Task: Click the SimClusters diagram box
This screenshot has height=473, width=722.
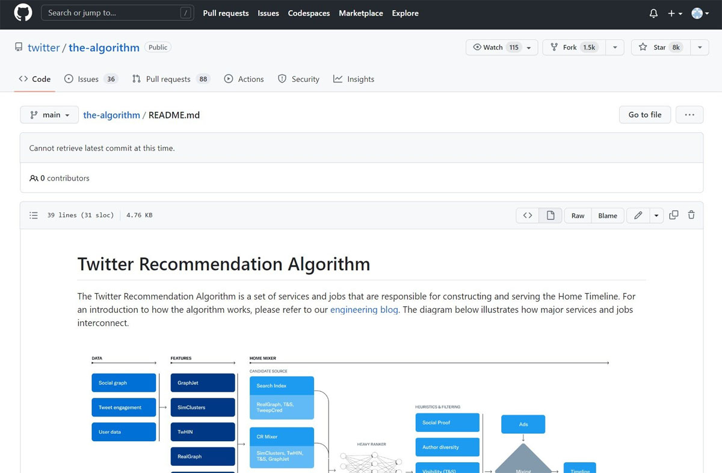Action: pyautogui.click(x=203, y=407)
